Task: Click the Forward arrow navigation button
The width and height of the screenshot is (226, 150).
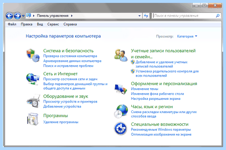Action: click(x=17, y=15)
